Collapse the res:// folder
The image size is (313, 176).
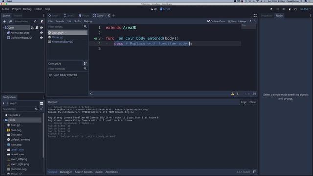4,120
